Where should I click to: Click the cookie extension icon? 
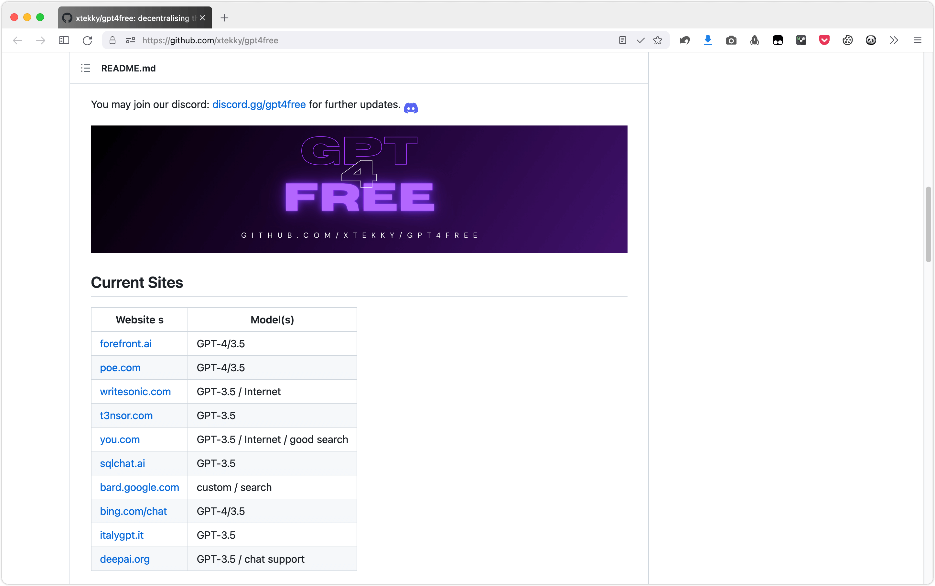click(x=847, y=40)
